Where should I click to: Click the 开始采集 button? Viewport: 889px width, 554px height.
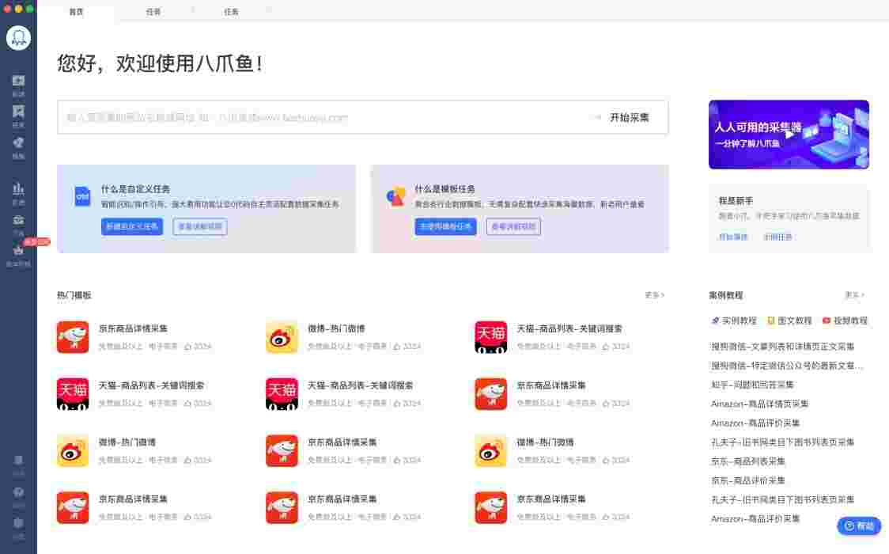(629, 117)
